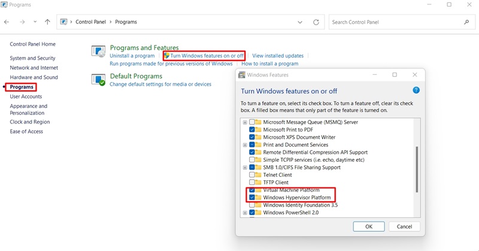The height and width of the screenshot is (251, 479).
Task: Expand the Print and Document Services node
Action: point(245,145)
